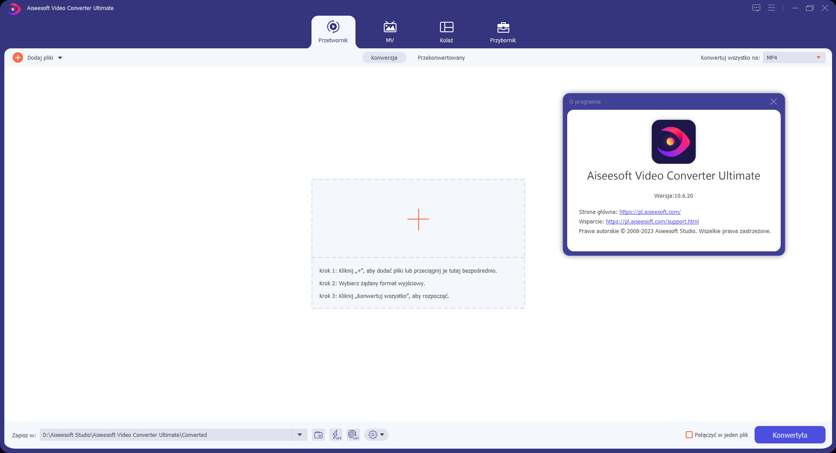Viewport: 836px width, 453px height.
Task: Click the feedback chat bubble icon
Action: [756, 8]
